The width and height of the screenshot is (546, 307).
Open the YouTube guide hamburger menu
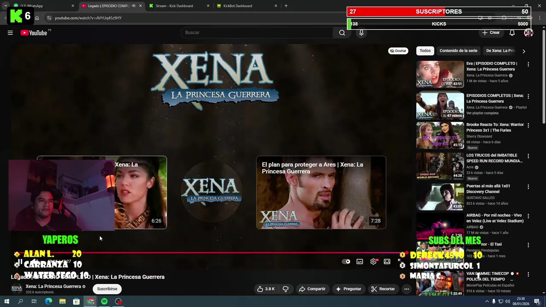[10, 33]
